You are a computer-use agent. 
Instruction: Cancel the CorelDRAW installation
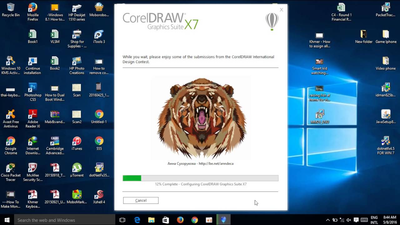tap(141, 200)
